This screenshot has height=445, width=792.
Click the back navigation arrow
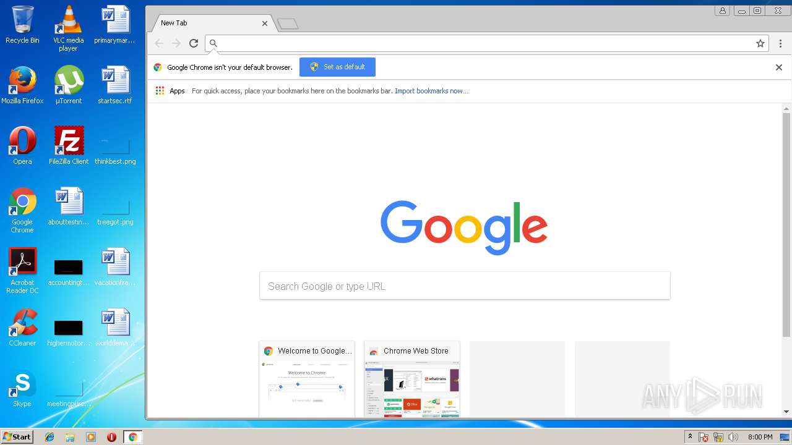click(159, 43)
